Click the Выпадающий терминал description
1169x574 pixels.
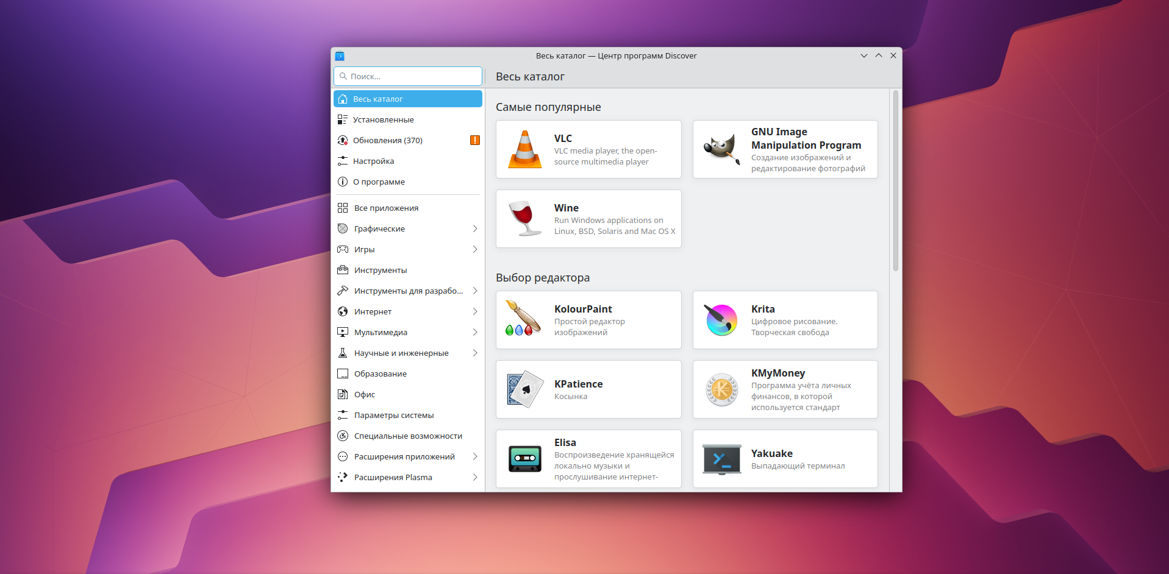pos(798,466)
